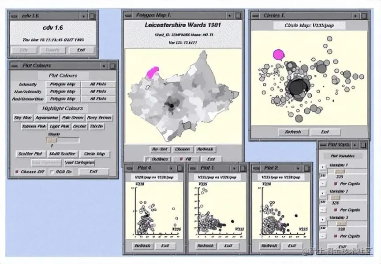Create a Multi Scatter plot

62,154
